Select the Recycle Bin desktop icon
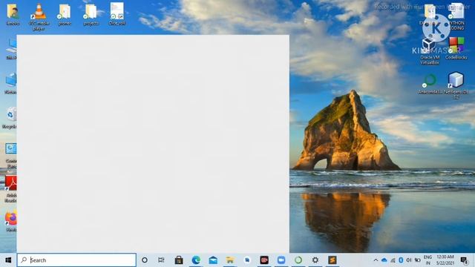 (x=10, y=117)
